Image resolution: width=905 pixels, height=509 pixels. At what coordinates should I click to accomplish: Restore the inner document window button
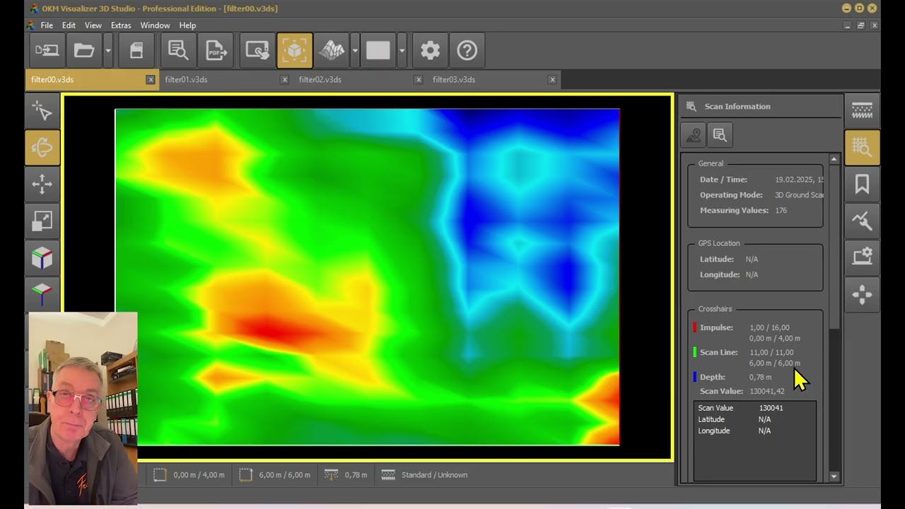(x=860, y=25)
